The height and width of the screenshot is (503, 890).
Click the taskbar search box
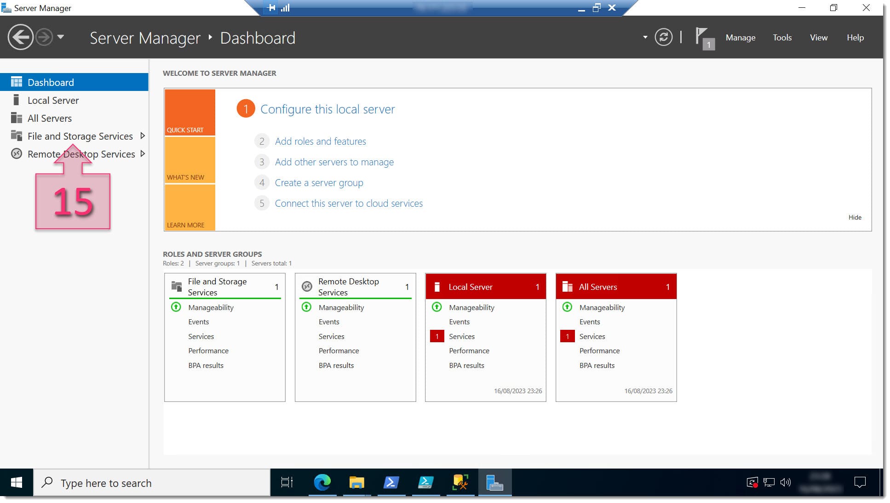(x=152, y=483)
